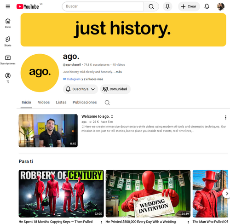
Task: Start voice search with the microphone
Action: 167,6
